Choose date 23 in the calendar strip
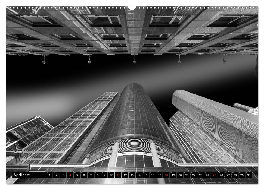Viewport: 264px width, 190px height. click(201, 175)
